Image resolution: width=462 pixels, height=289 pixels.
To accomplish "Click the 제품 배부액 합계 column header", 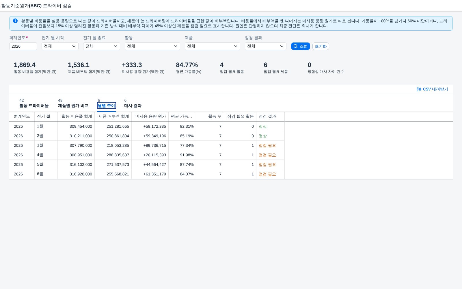I will pyautogui.click(x=113, y=116).
